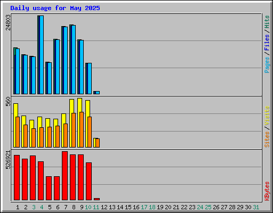This screenshot has height=213, width=273.
Task: Click the red KBytes bar for day 7
Action: (65, 176)
